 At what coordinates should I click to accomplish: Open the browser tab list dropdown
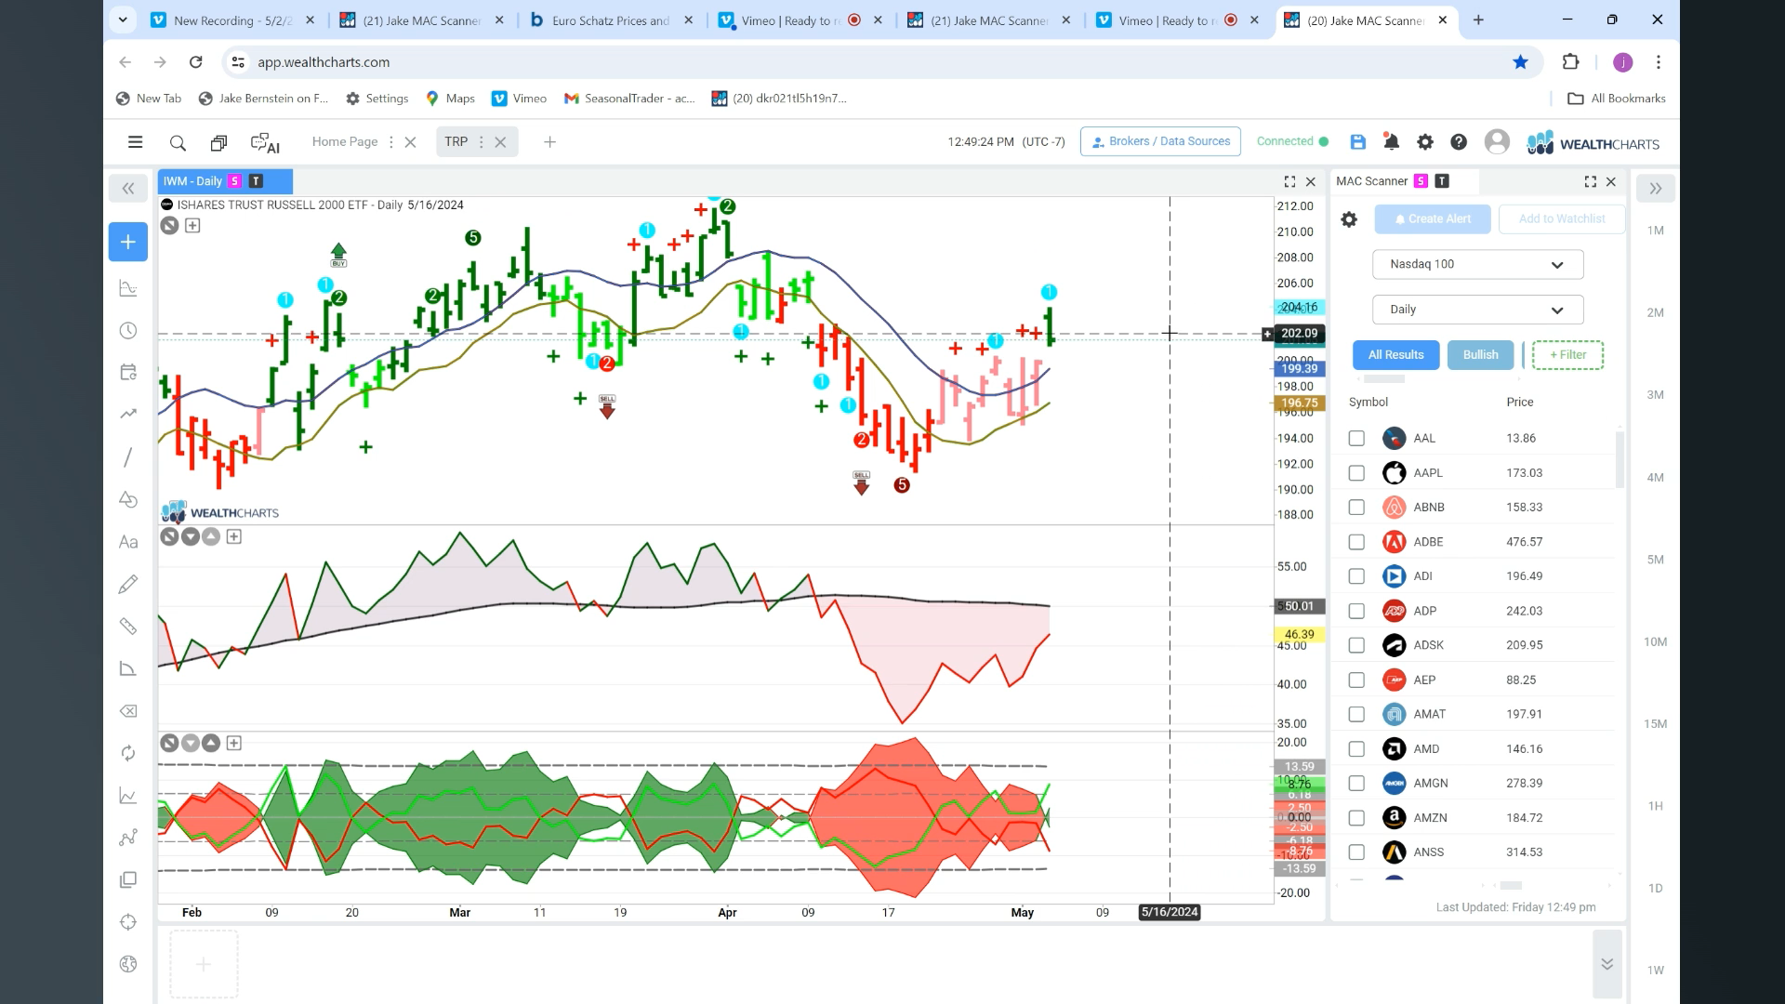click(x=123, y=20)
